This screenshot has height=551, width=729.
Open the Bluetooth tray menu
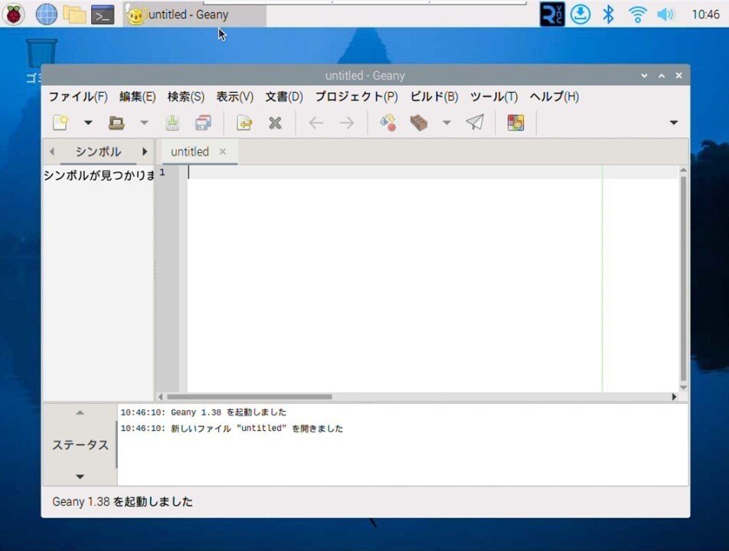point(608,15)
